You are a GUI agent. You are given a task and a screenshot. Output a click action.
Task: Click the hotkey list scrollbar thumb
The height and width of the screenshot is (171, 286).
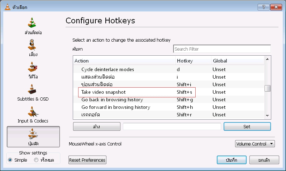pos(267,88)
